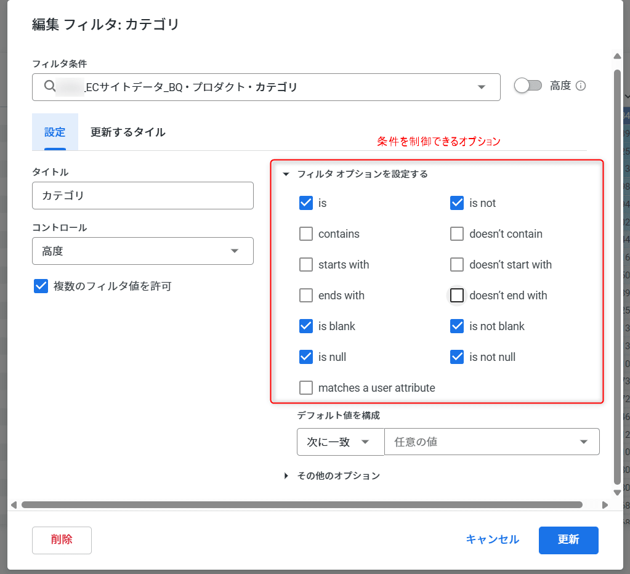Viewport: 630px width, 574px height.
Task: Click the キャンセル link
Action: pyautogui.click(x=492, y=540)
